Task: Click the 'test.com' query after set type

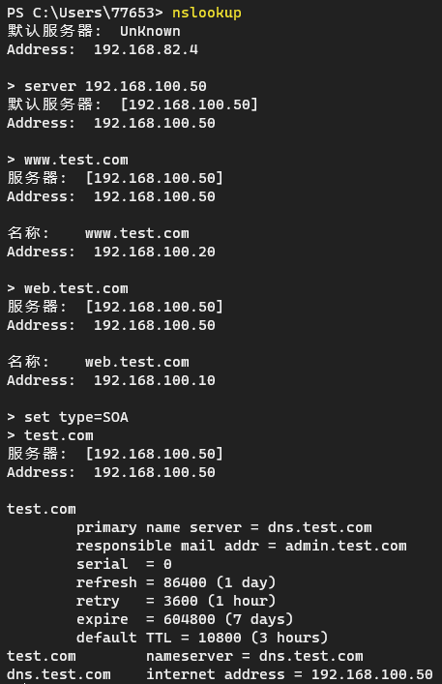Action: pyautogui.click(x=59, y=435)
